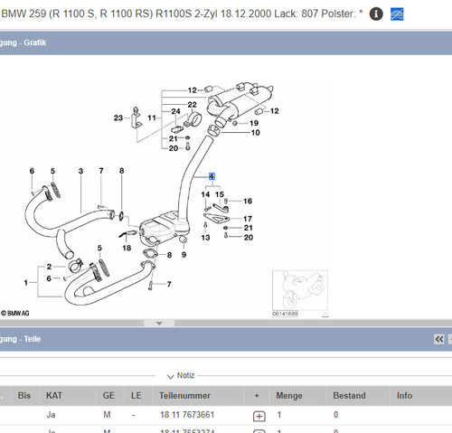Image resolution: width=452 pixels, height=433 pixels.
Task: Select highlighted part number 4 in the diagram
Action: [212, 176]
